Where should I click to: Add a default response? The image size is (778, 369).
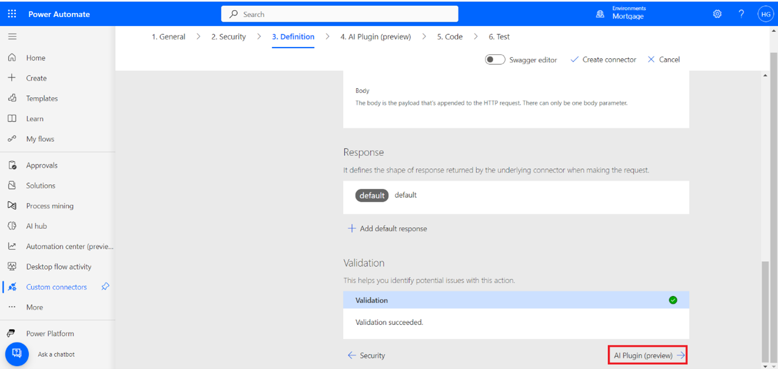(x=388, y=228)
